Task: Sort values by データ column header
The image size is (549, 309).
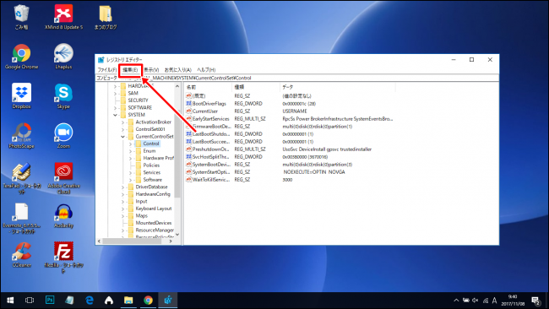Action: (338, 87)
